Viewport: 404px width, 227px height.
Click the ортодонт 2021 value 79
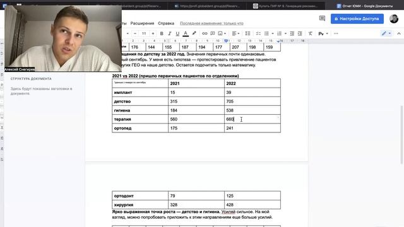[x=172, y=196]
